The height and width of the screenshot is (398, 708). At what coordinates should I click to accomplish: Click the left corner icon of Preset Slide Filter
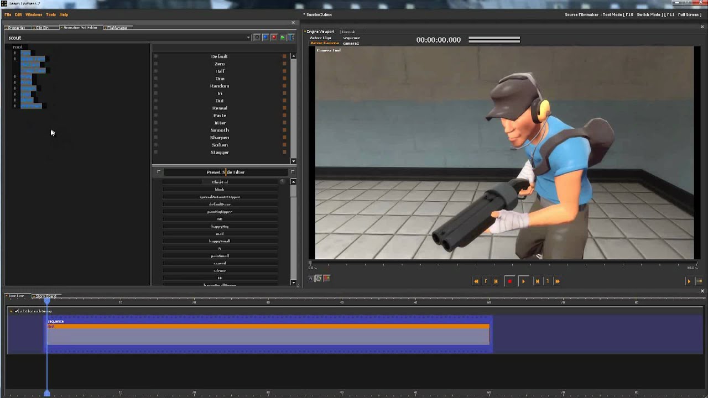click(159, 172)
